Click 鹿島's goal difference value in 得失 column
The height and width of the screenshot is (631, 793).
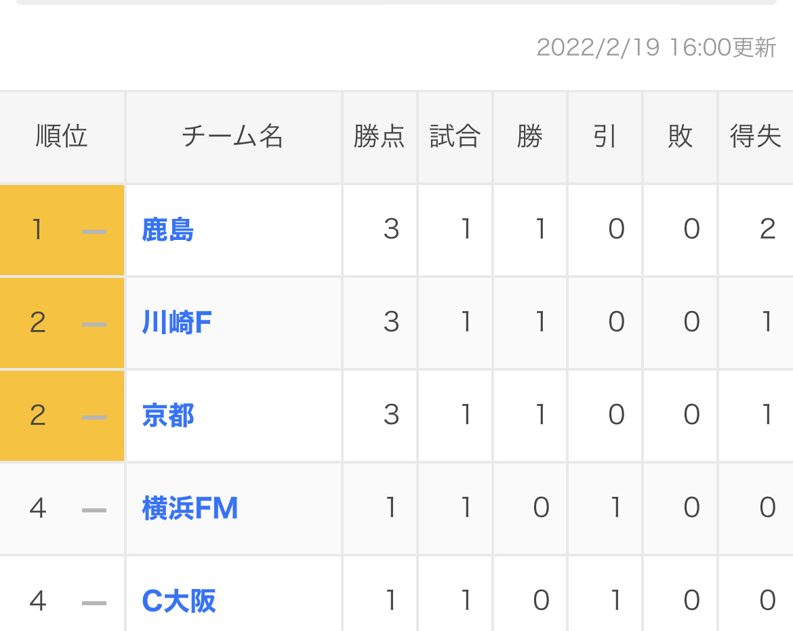(767, 230)
